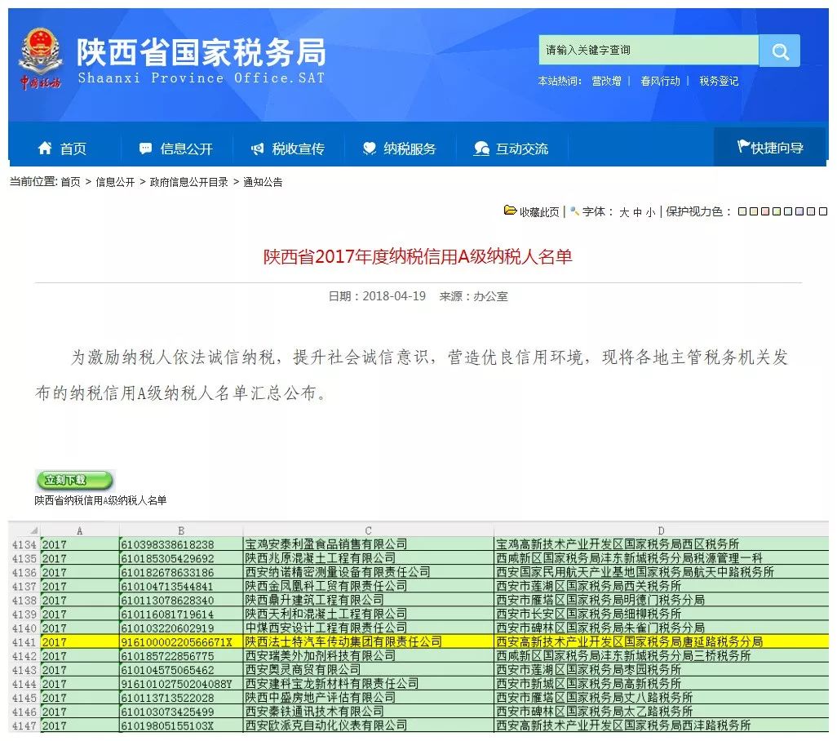
Task: Click the 营改增 hot keyword link
Action: click(606, 81)
